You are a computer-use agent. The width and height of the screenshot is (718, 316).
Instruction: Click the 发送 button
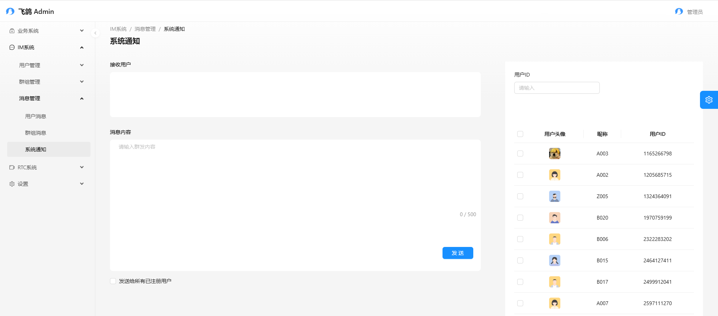tap(458, 253)
